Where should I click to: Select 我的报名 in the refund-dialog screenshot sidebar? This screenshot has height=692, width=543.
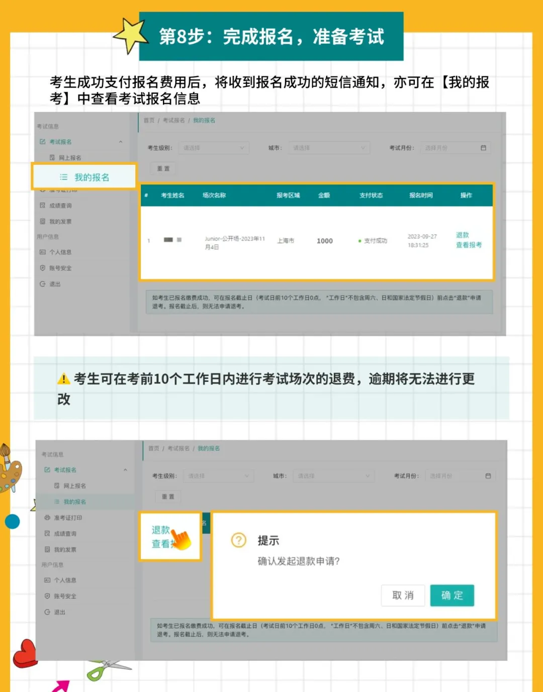point(75,502)
